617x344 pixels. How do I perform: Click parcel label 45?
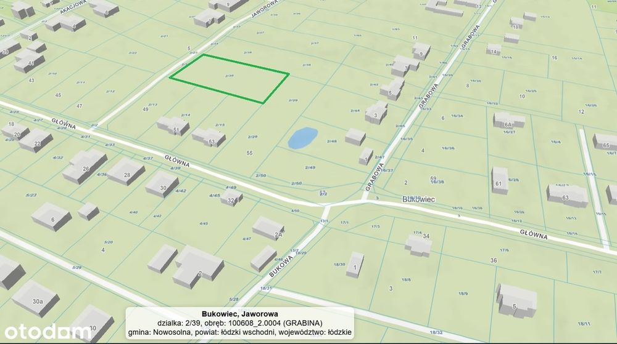pos(58,95)
